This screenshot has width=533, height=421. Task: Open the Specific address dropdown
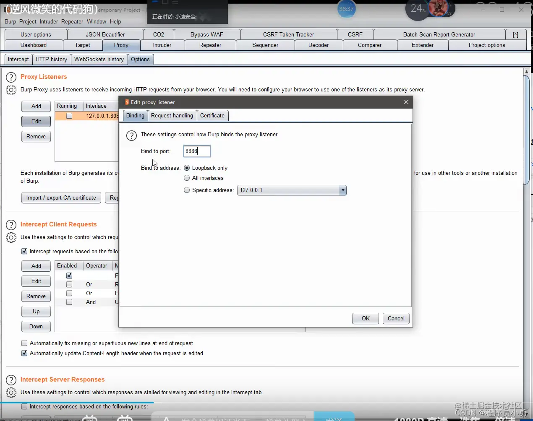pyautogui.click(x=343, y=190)
